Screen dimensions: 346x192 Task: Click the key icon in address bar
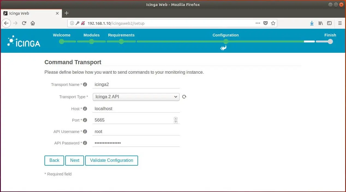(77, 23)
